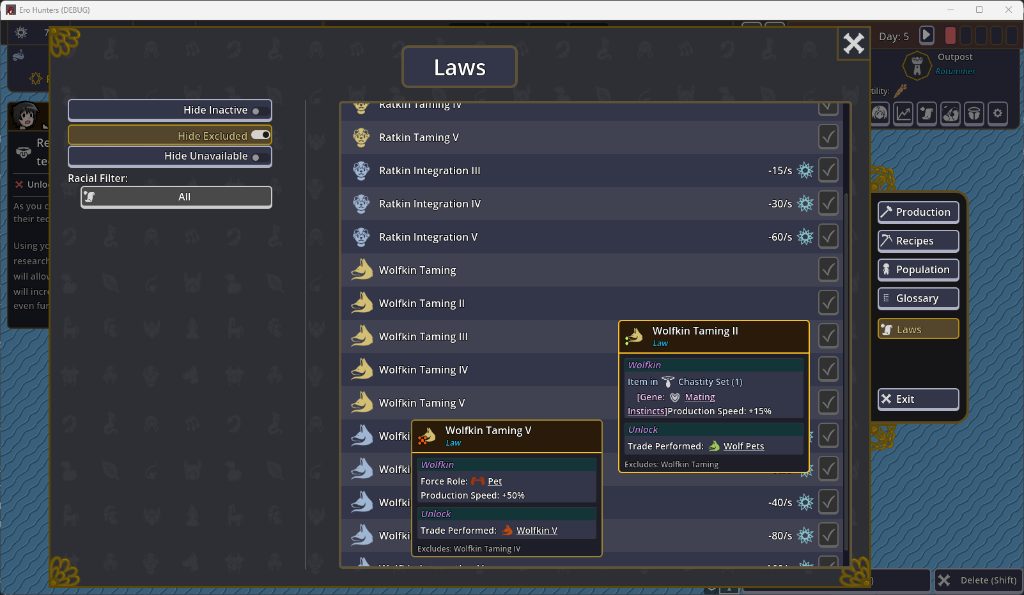The width and height of the screenshot is (1024, 595).
Task: Click the Rotummer outpost name
Action: click(x=956, y=72)
